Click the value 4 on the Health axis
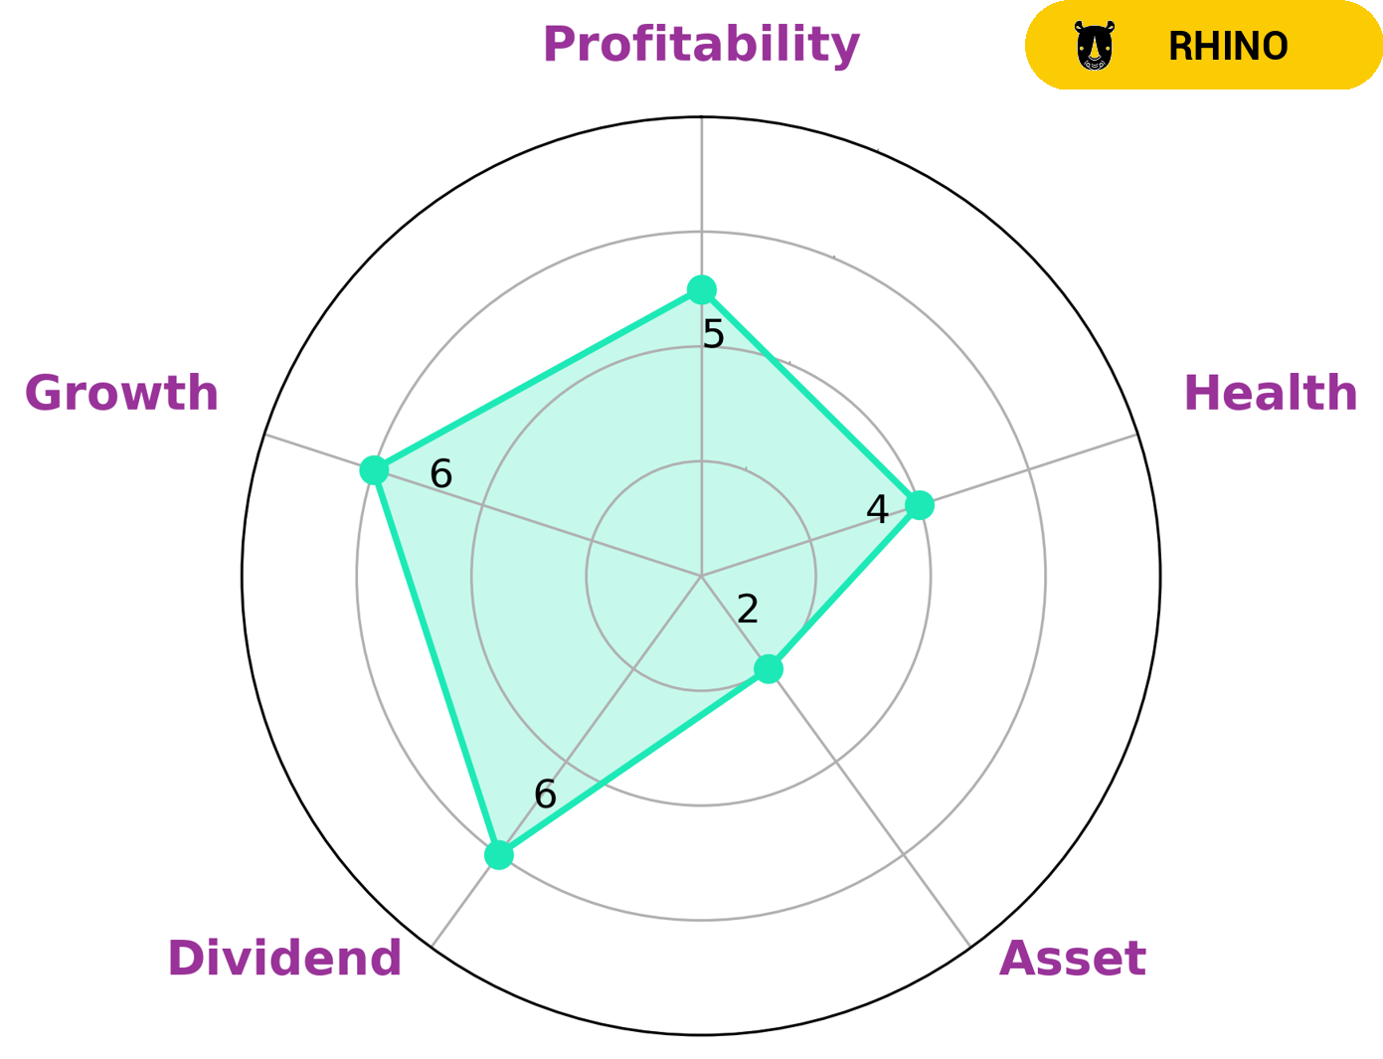The width and height of the screenshot is (1383, 1059). pos(877,510)
